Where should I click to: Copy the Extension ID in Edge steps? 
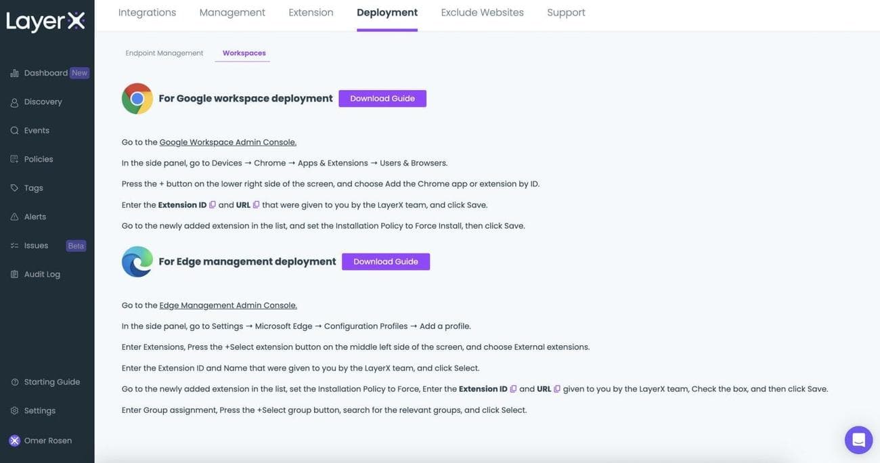[513, 389]
